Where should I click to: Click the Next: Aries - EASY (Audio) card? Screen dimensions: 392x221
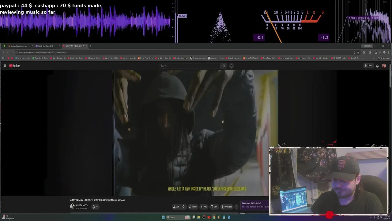coord(255,205)
